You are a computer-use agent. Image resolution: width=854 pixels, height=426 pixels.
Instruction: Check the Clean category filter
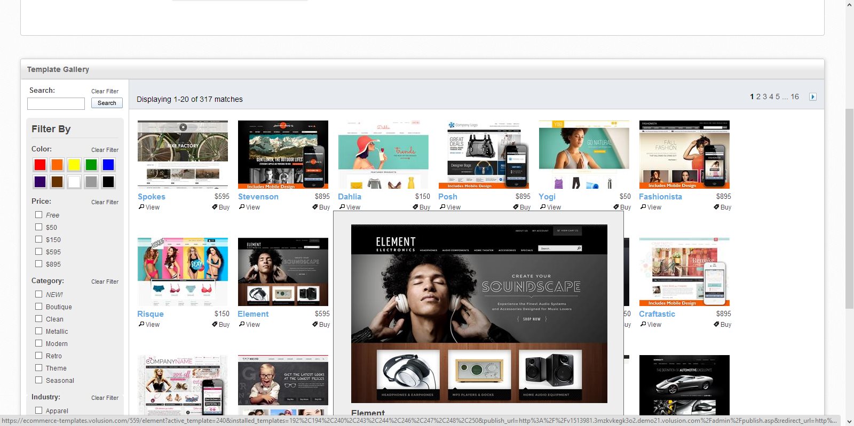pyautogui.click(x=38, y=319)
